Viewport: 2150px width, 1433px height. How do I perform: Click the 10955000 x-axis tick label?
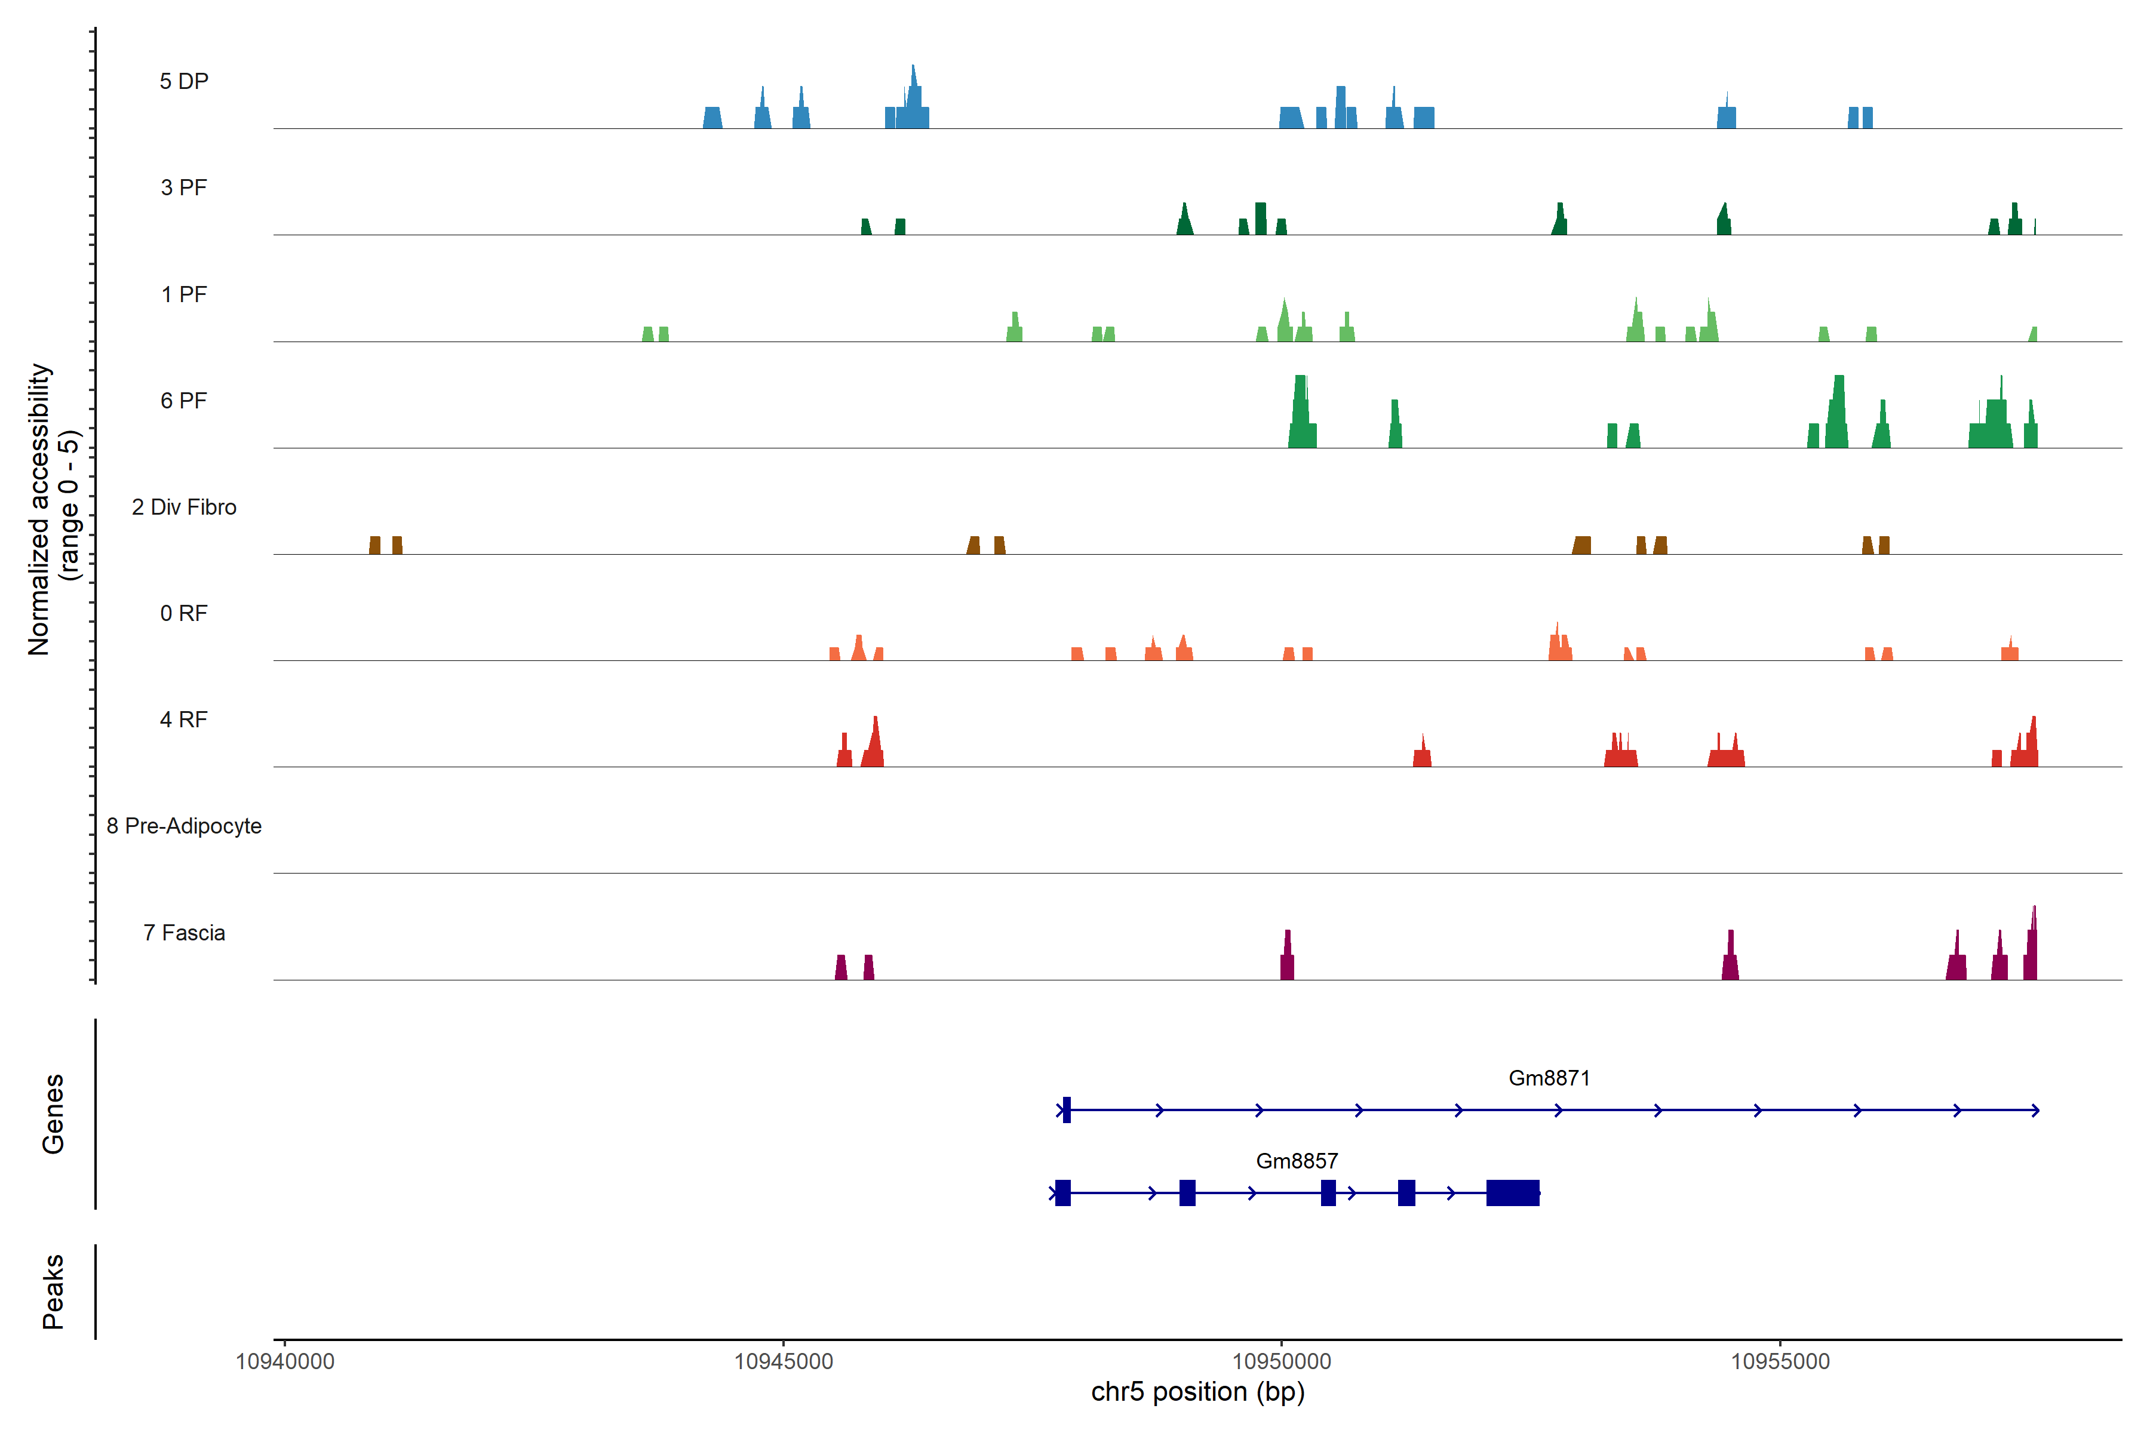pyautogui.click(x=1780, y=1362)
